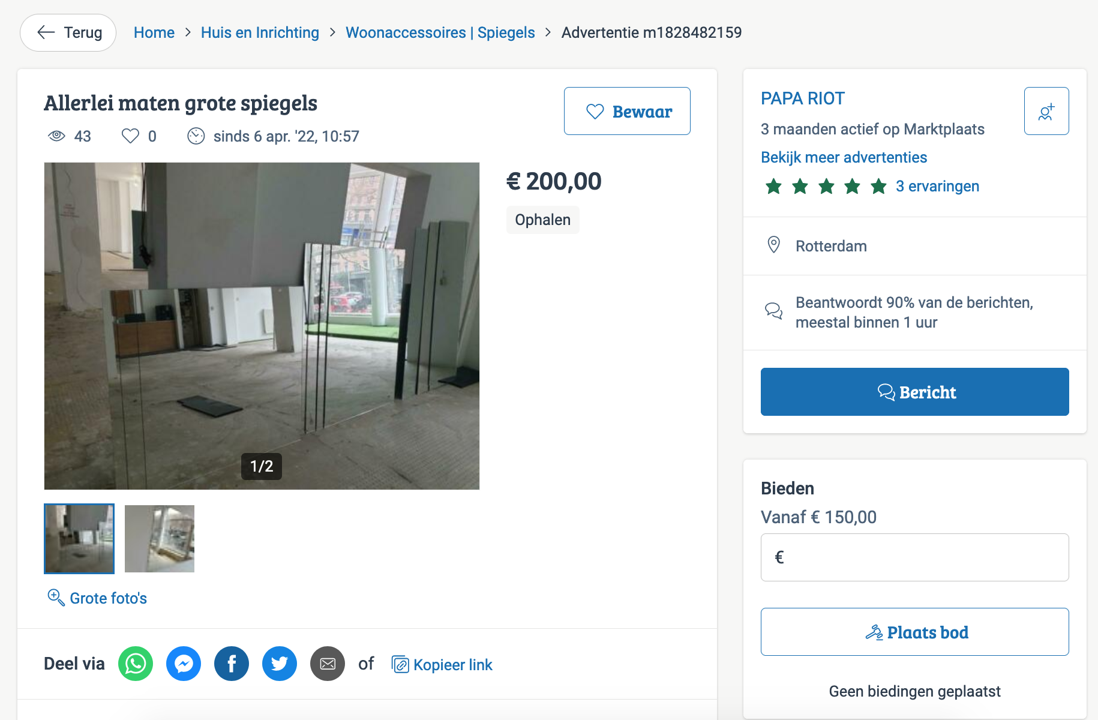
Task: Select the second photo thumbnail
Action: 160,539
